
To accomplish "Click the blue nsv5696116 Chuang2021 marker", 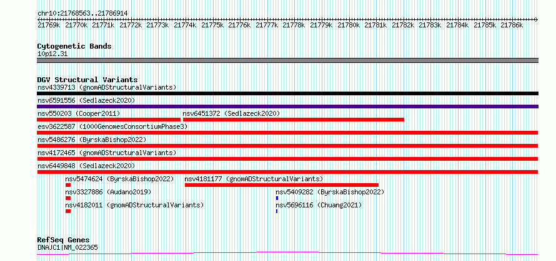I will [x=277, y=211].
